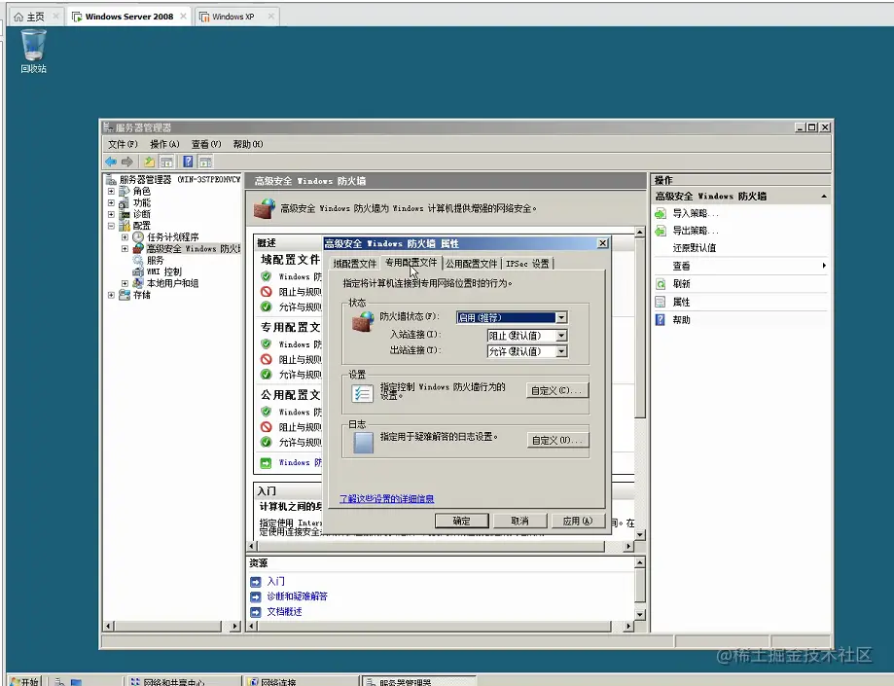Open the 文档概述 resource link
894x686 pixels.
(284, 612)
